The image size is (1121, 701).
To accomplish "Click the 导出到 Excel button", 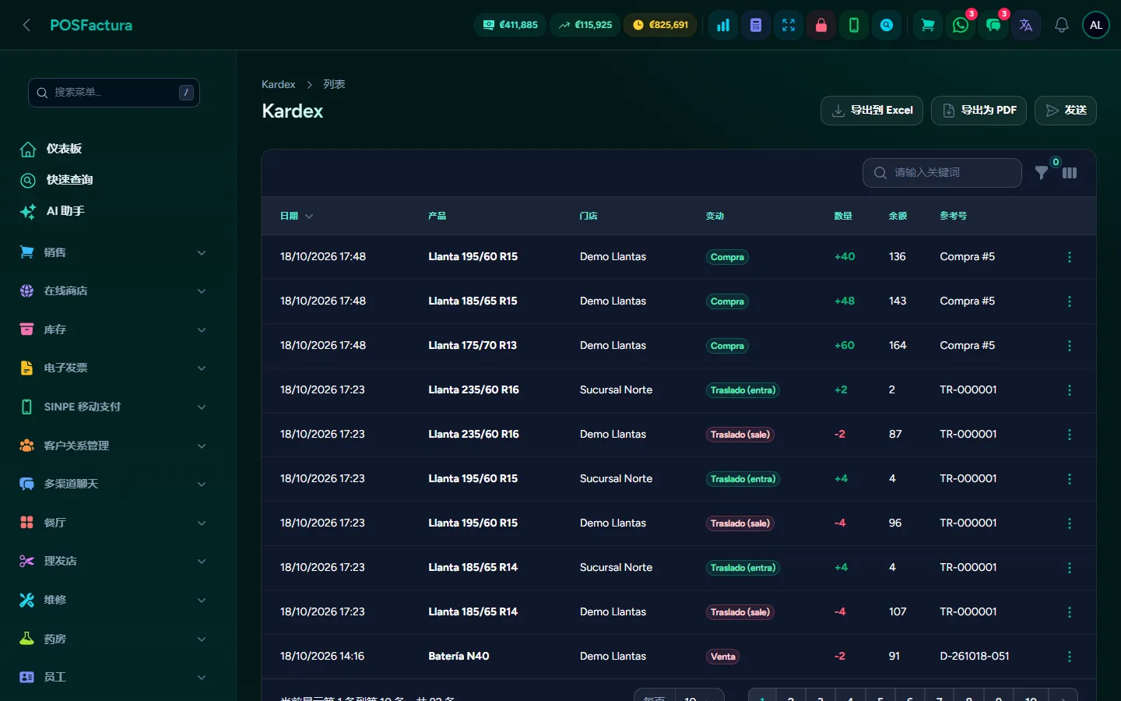I will [872, 111].
